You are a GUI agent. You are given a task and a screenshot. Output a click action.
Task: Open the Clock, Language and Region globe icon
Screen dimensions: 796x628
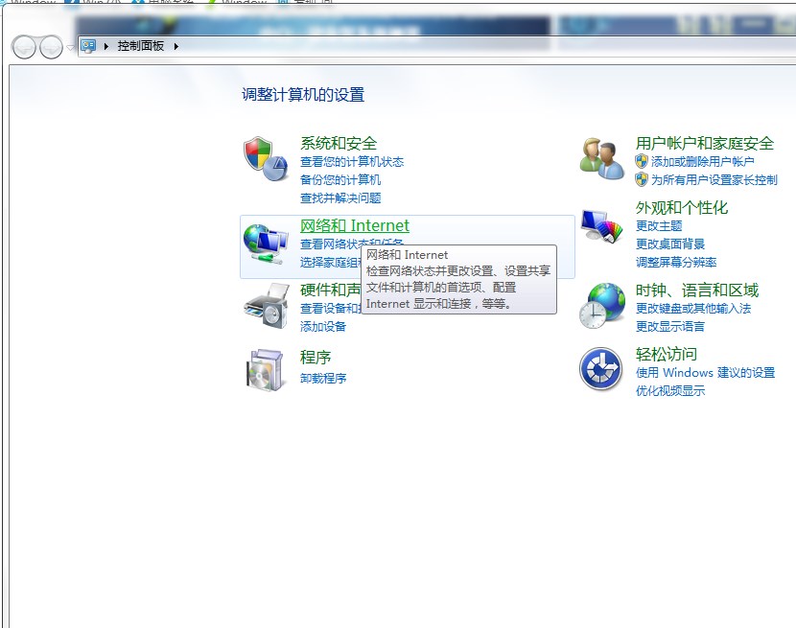click(x=602, y=306)
